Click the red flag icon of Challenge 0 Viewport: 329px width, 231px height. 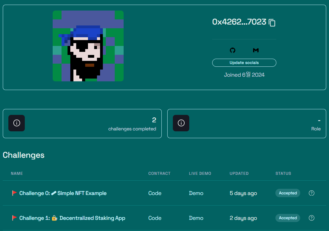tap(14, 193)
